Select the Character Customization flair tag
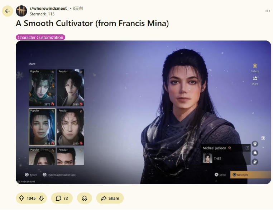 coord(40,37)
